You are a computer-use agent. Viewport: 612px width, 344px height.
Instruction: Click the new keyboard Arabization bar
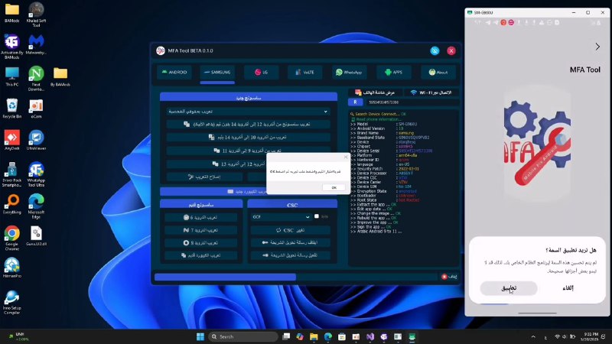click(213, 192)
